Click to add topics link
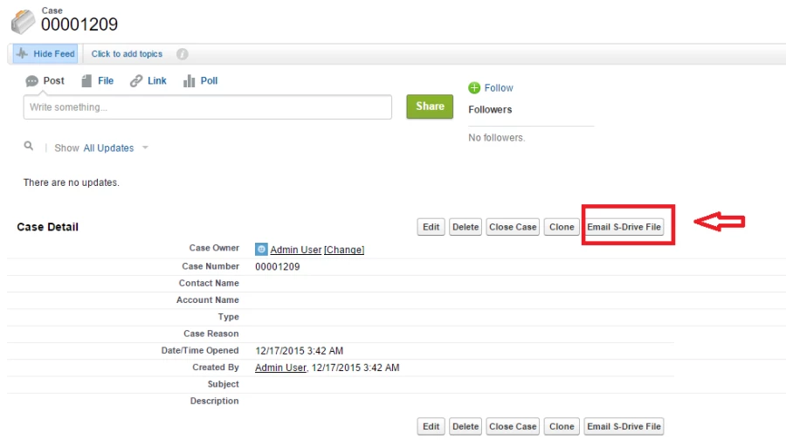The image size is (786, 440). pos(127,54)
